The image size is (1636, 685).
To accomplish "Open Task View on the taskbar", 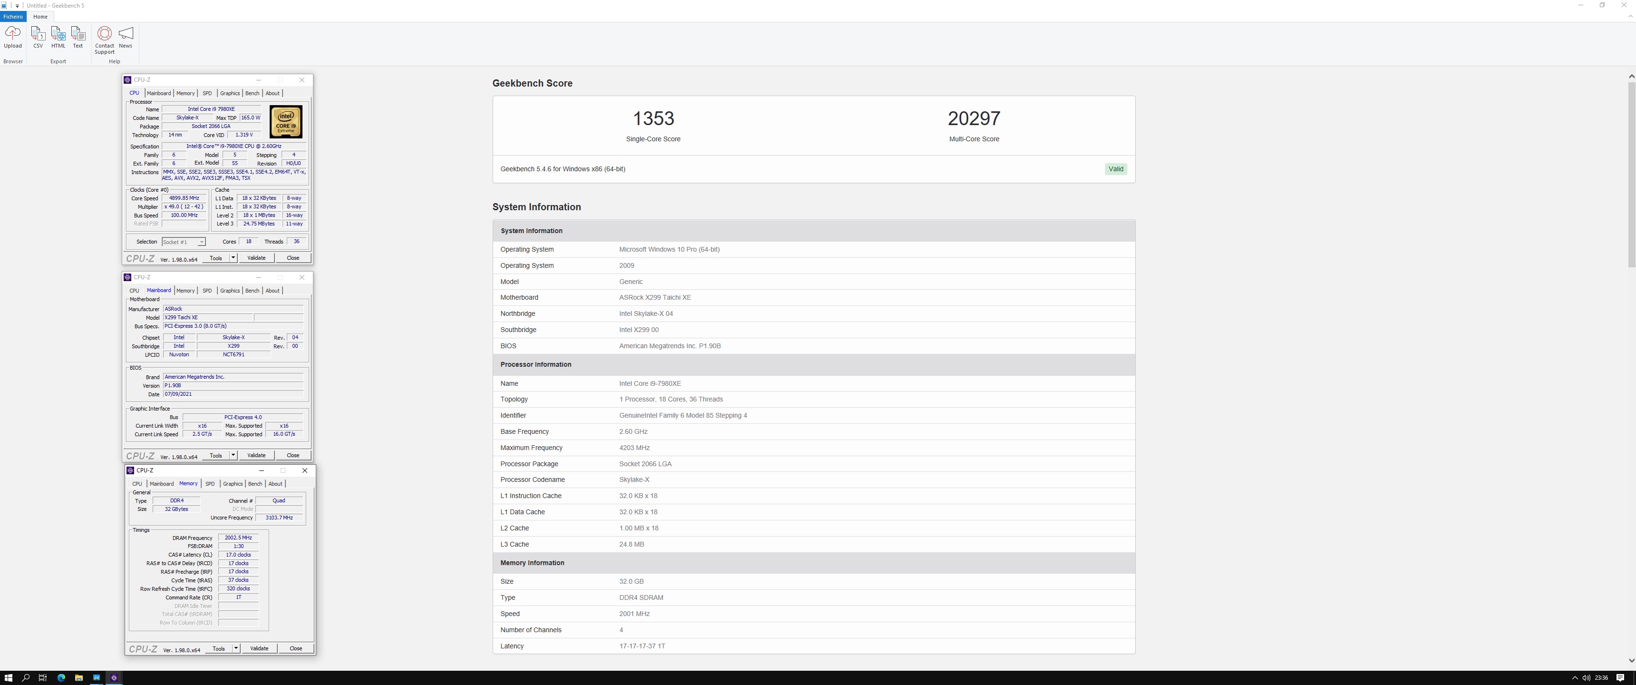I will click(x=43, y=678).
